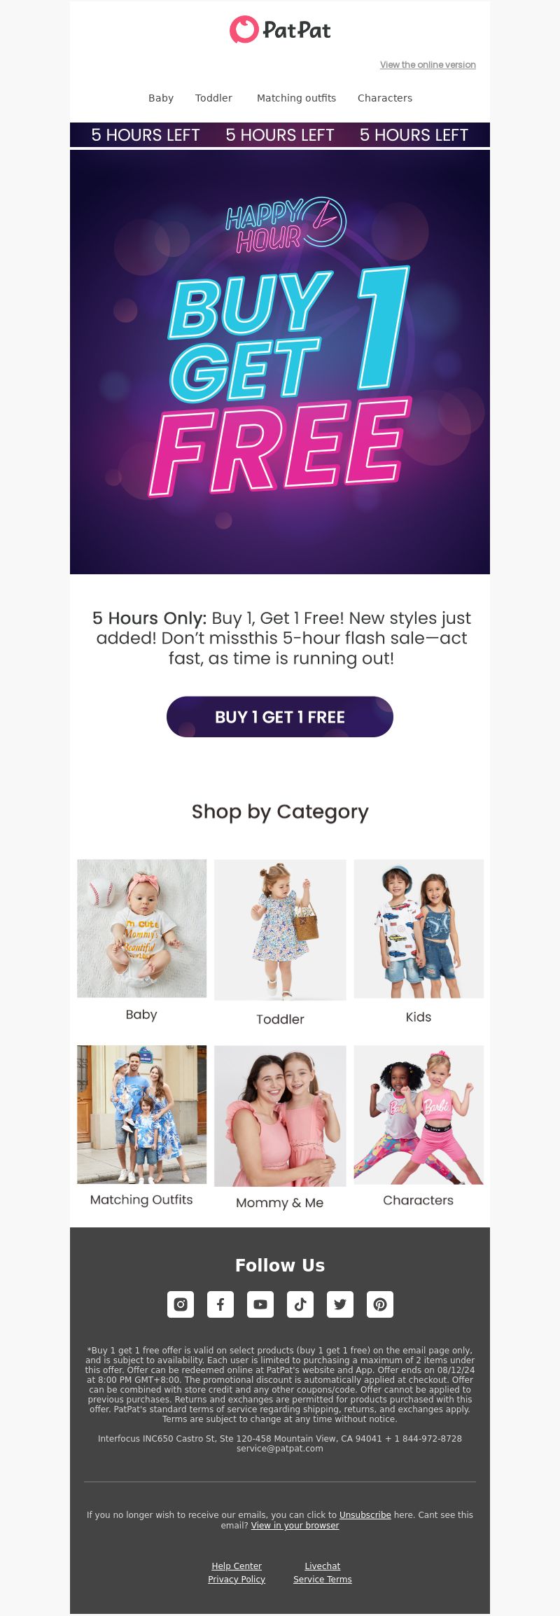This screenshot has height=1616, width=560.
Task: Click the Happy Hour hero banner
Action: point(280,362)
